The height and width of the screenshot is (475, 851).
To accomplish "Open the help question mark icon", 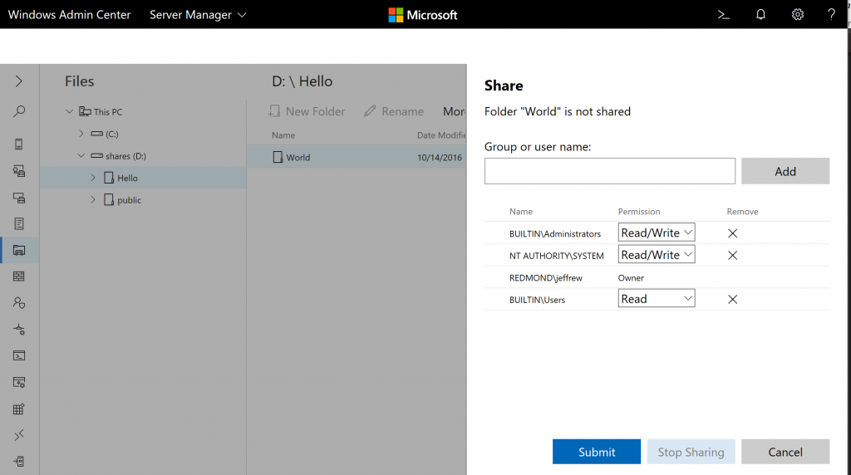I will tap(831, 15).
